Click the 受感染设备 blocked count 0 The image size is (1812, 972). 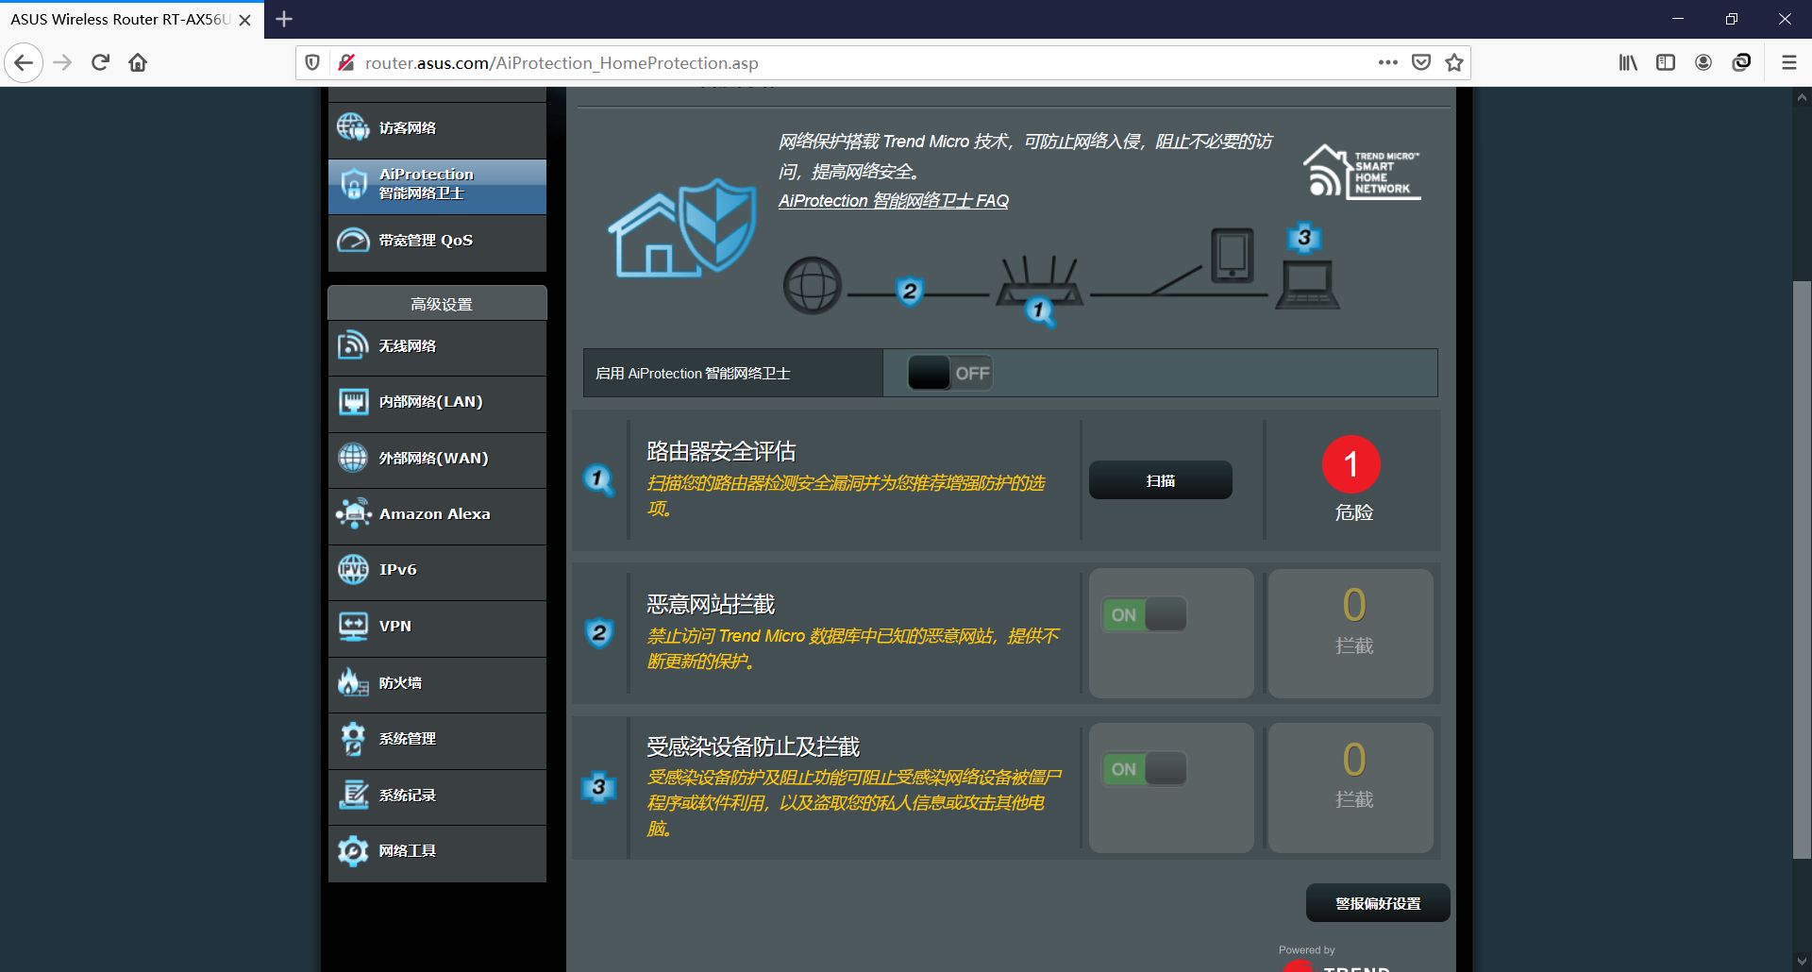1353,760
